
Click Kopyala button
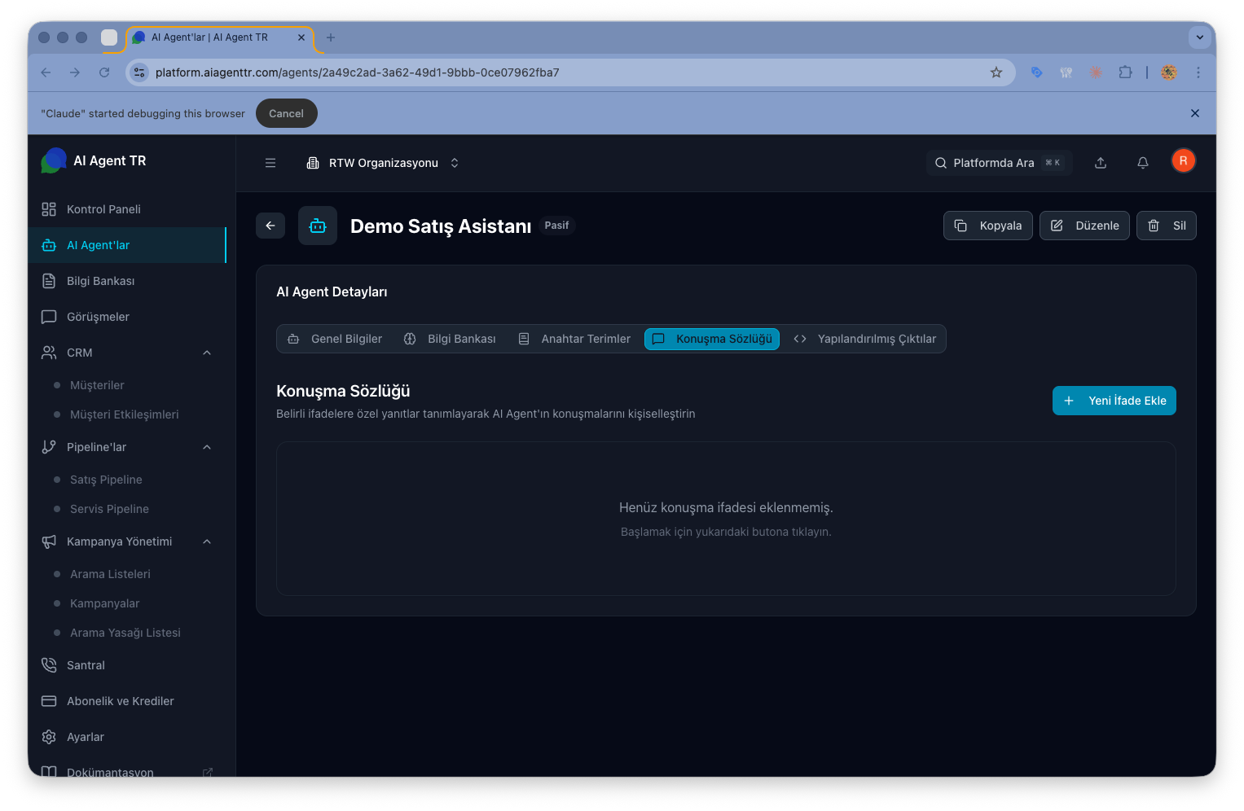tap(987, 226)
